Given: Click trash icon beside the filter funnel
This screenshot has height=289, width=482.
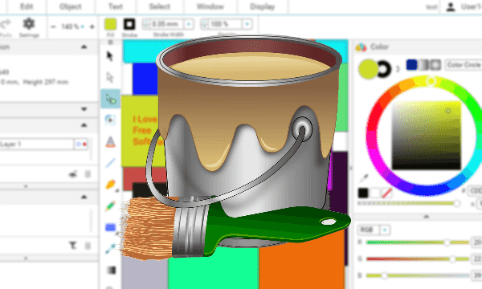Looking at the screenshot, I should pos(88,246).
